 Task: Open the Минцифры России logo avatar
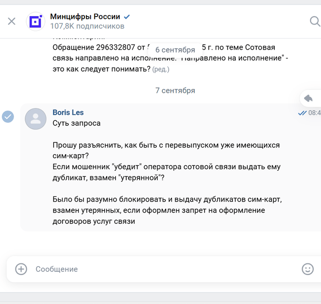click(36, 21)
